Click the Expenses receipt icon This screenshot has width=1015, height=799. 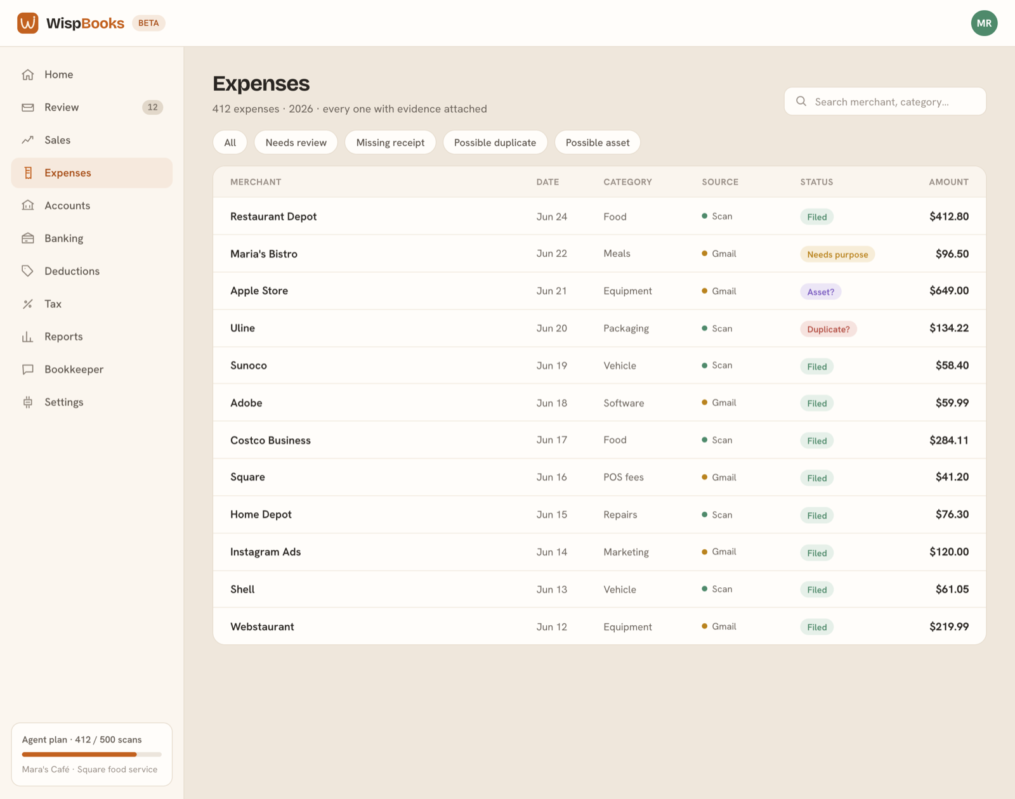pos(28,173)
